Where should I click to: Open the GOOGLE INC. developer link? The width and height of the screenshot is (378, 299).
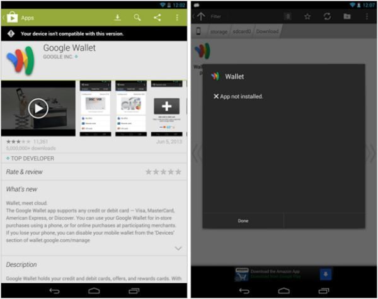click(58, 57)
